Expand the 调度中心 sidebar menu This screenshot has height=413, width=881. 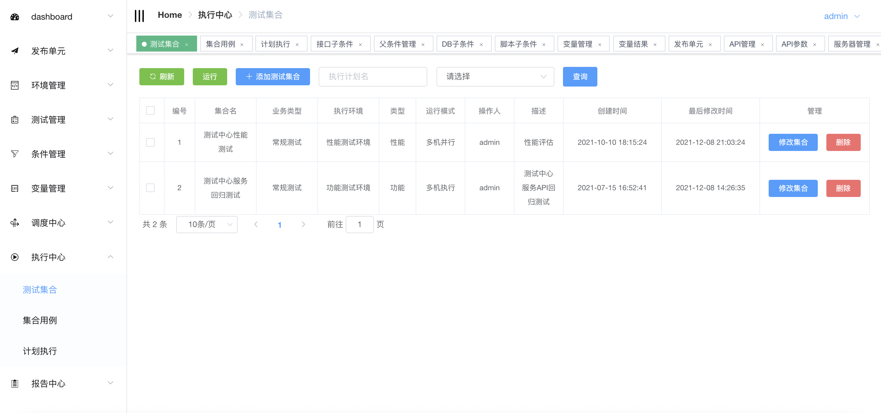pos(111,222)
